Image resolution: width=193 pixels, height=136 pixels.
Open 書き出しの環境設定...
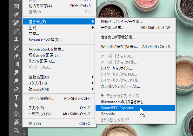(x=135, y=37)
